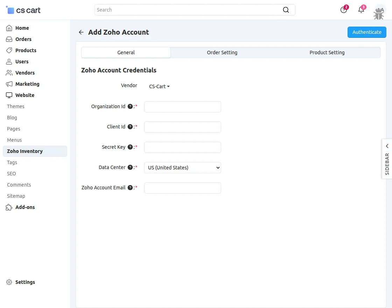Show the Data Center help tooltip icon
The image size is (392, 308).
(130, 167)
